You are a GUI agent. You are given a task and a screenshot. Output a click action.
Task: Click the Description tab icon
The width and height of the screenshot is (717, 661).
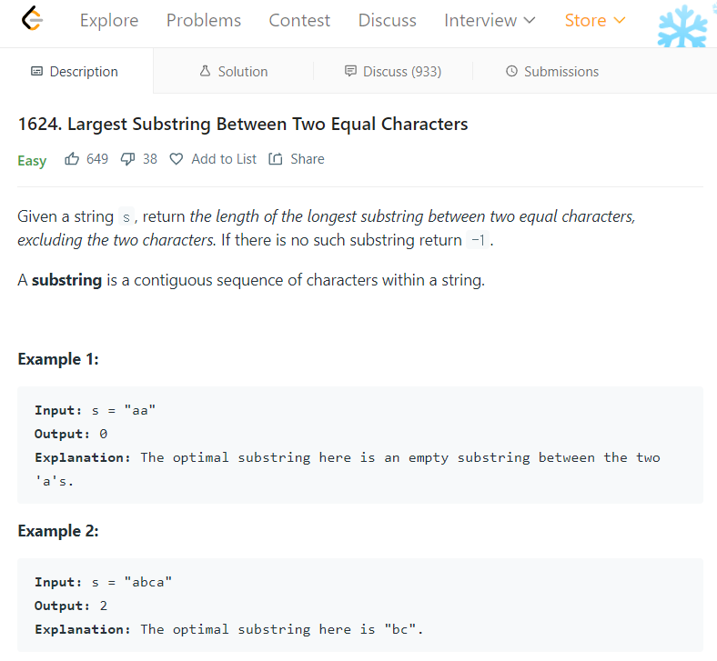(x=36, y=71)
